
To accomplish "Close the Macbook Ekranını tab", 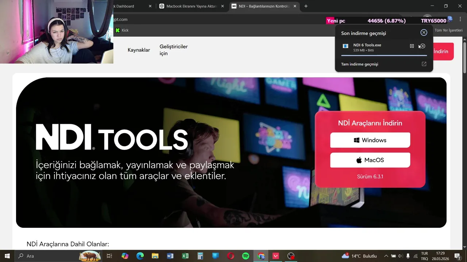I will (x=223, y=6).
